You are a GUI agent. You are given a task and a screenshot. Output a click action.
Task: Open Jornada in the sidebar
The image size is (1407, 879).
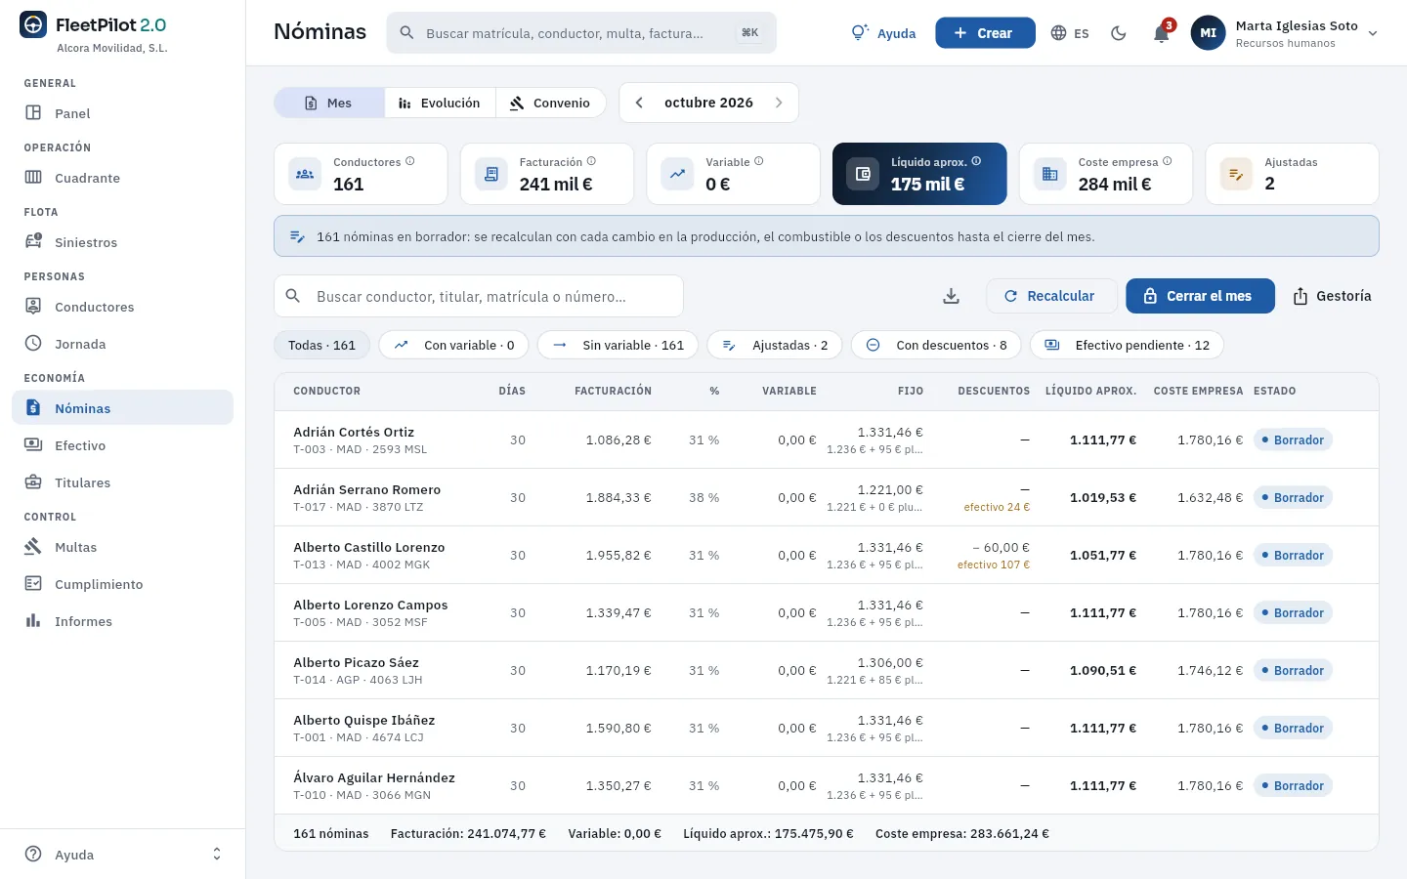point(123,344)
